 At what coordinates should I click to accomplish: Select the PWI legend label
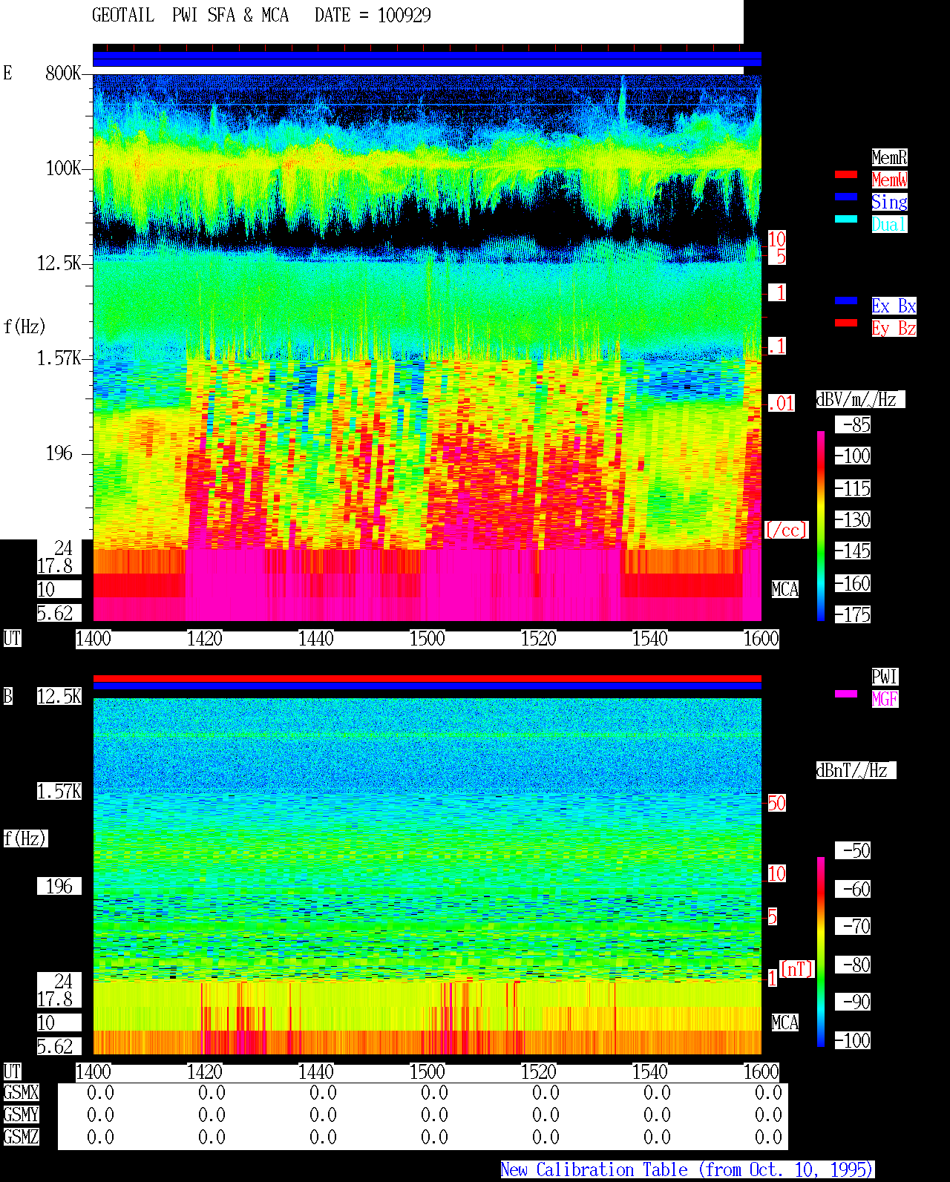click(885, 677)
